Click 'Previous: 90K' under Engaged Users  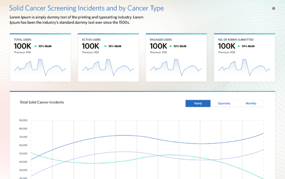point(158,52)
